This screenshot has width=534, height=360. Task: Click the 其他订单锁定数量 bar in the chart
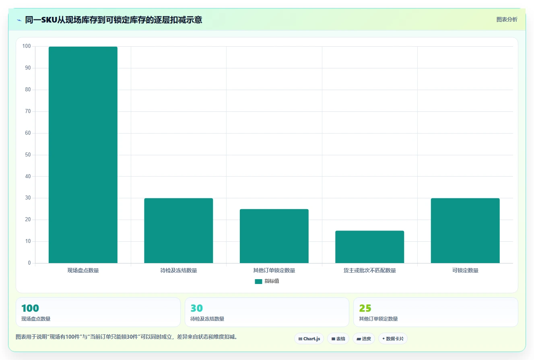pos(274,236)
